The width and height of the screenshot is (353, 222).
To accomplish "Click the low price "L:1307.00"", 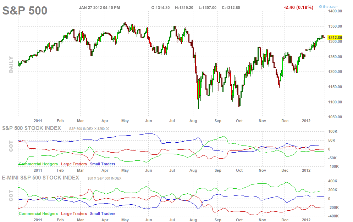I will [x=208, y=8].
